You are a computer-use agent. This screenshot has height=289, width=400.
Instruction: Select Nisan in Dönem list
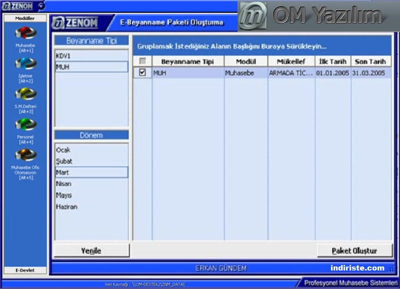pyautogui.click(x=91, y=184)
